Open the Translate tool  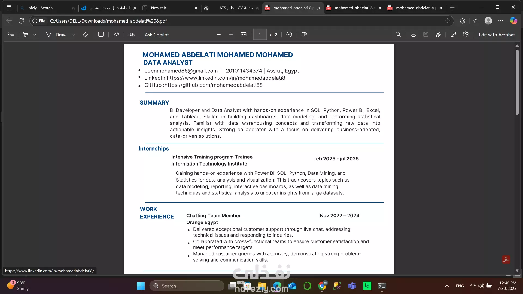[132, 35]
